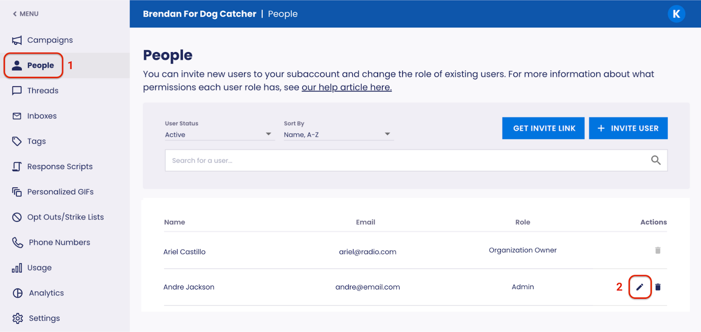701x332 pixels.
Task: Click the Inboxes envelope icon
Action: click(17, 116)
